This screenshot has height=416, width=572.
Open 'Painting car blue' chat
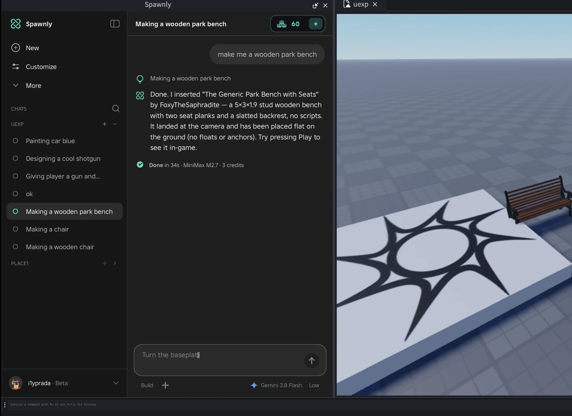[65, 141]
